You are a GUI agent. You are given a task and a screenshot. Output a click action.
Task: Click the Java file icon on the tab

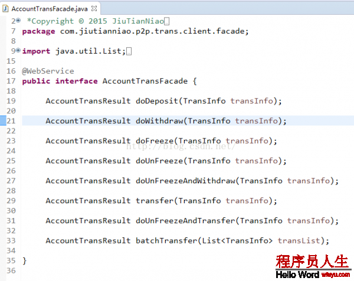5,9
